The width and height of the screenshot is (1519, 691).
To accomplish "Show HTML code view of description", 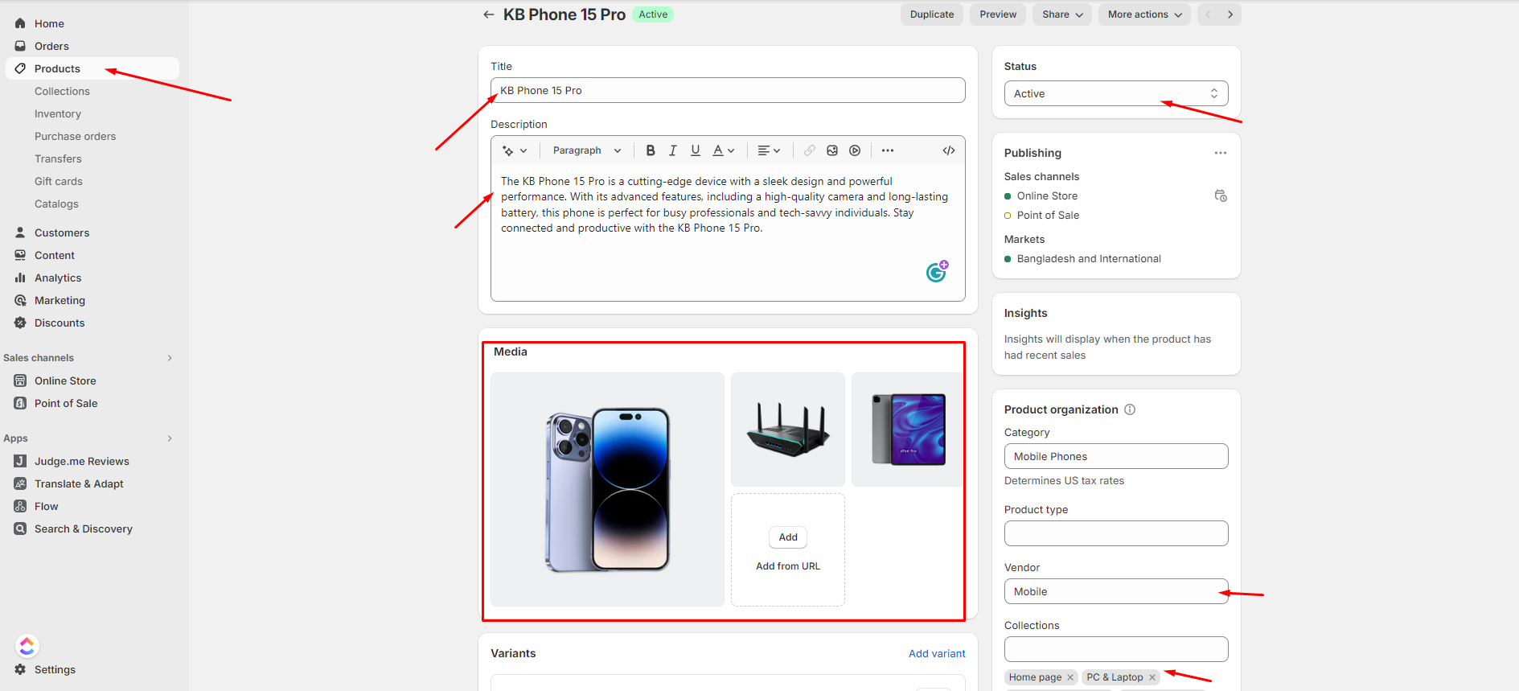I will click(x=949, y=150).
